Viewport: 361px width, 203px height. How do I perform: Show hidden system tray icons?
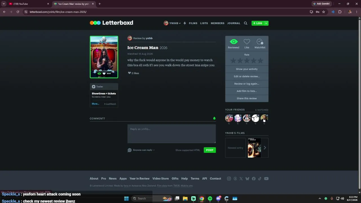coord(320,198)
